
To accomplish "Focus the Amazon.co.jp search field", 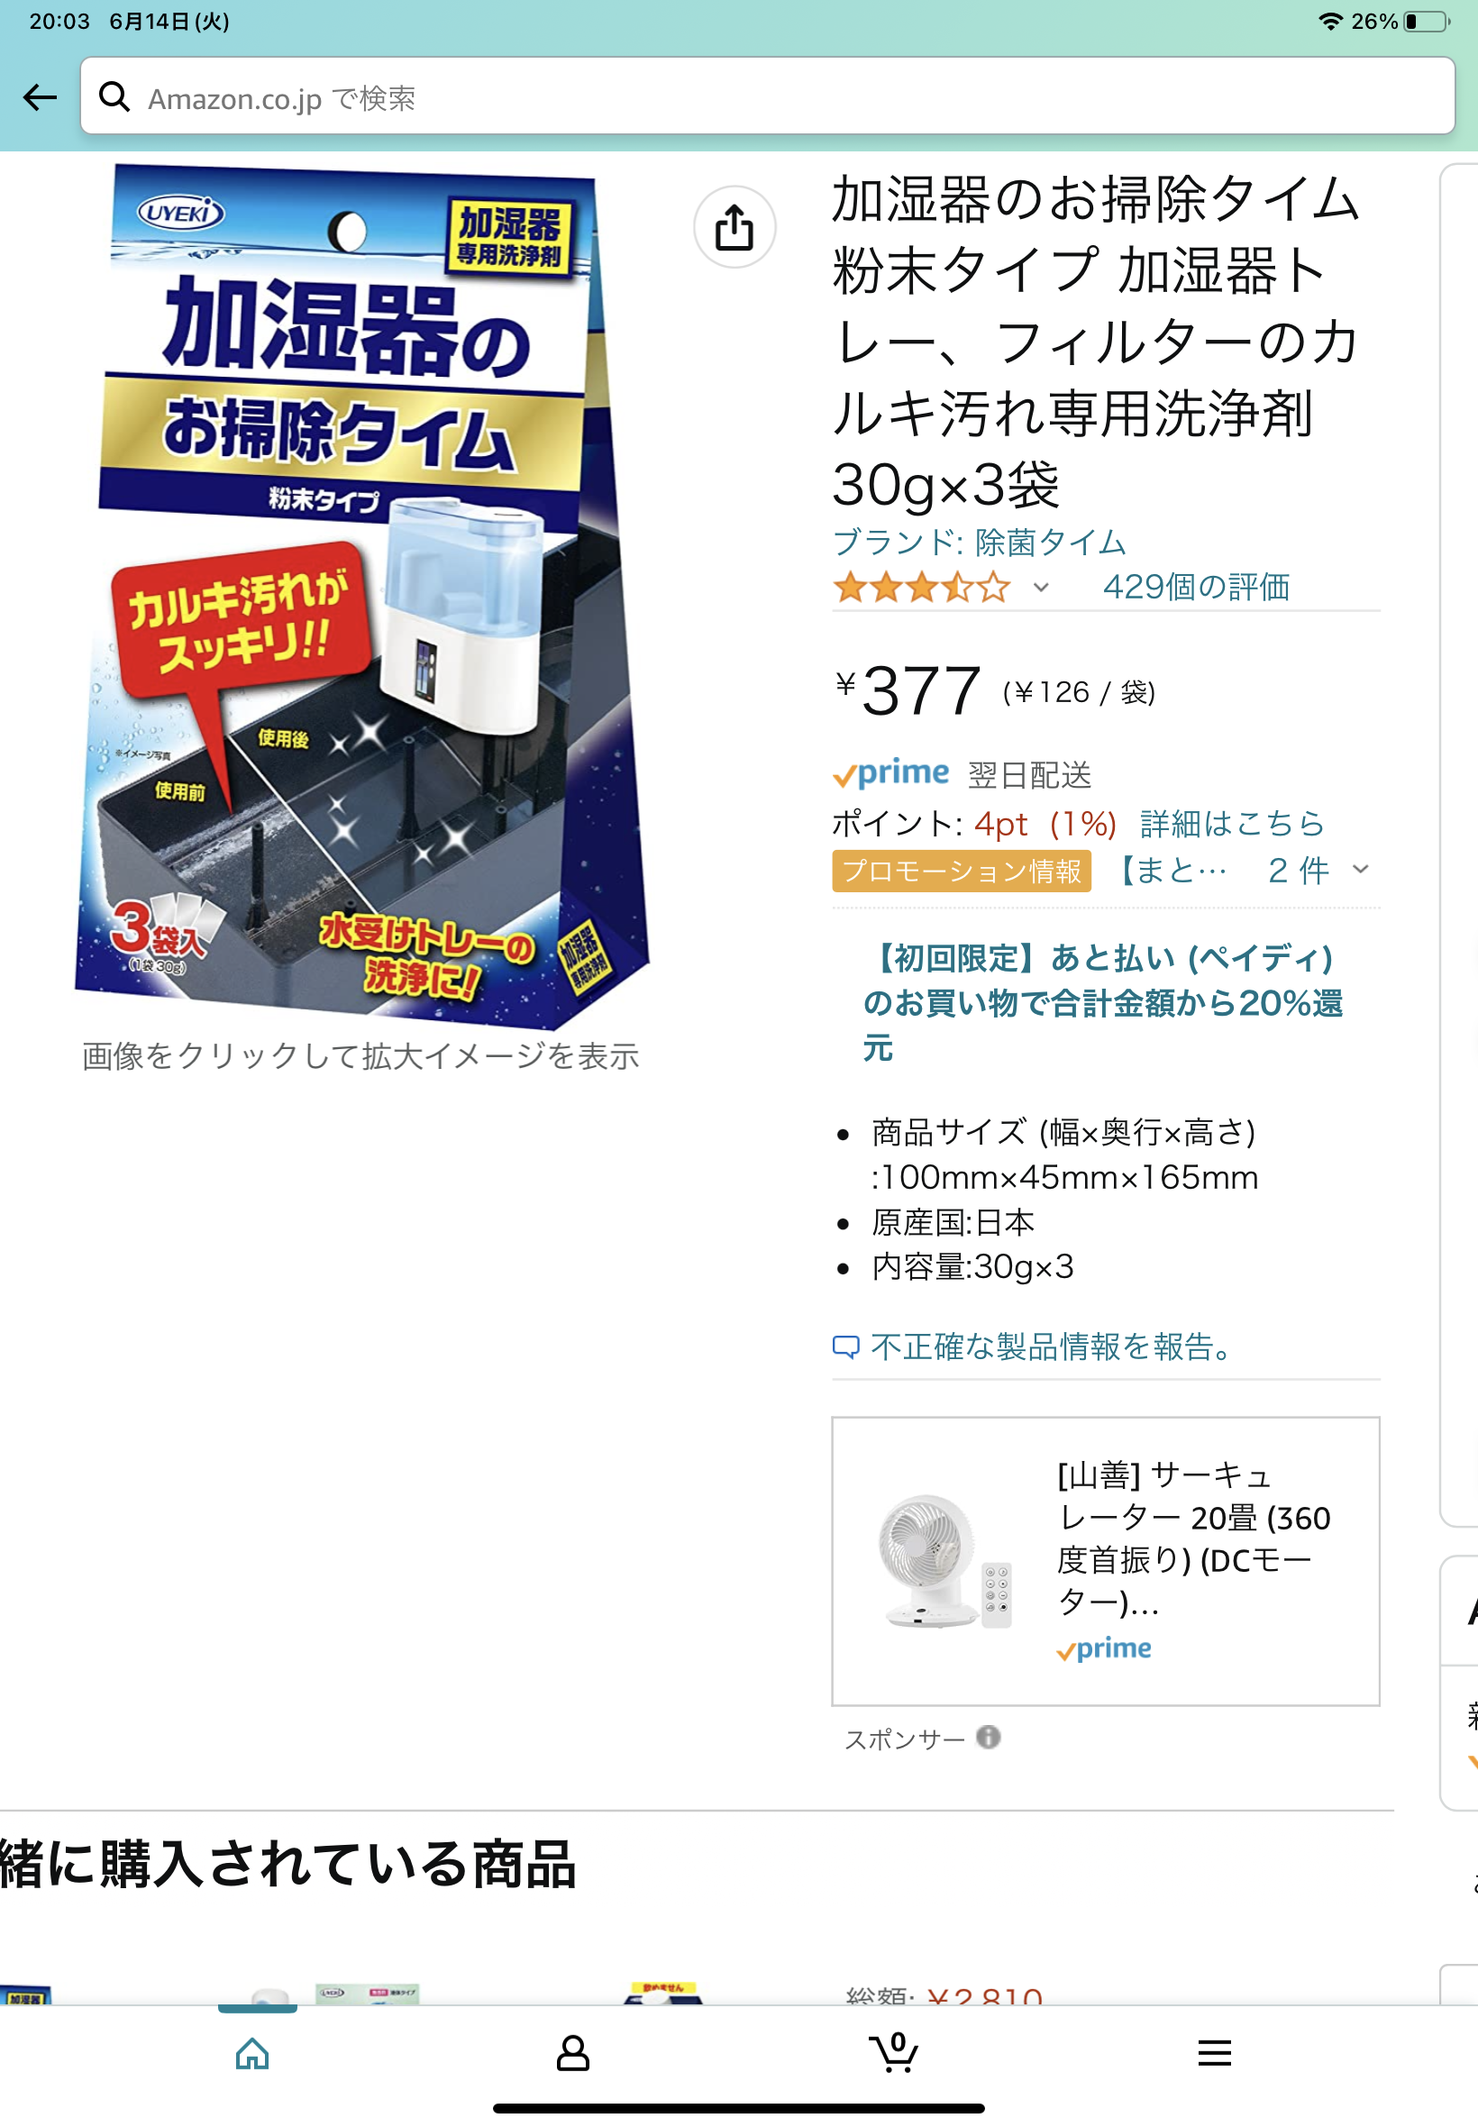I will tap(767, 96).
